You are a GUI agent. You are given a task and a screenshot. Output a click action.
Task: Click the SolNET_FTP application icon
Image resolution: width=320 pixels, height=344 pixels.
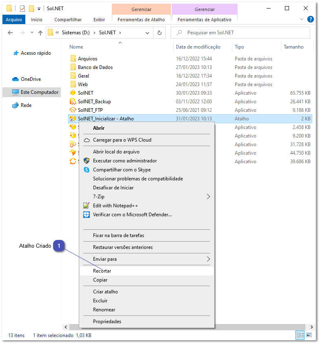pyautogui.click(x=73, y=110)
